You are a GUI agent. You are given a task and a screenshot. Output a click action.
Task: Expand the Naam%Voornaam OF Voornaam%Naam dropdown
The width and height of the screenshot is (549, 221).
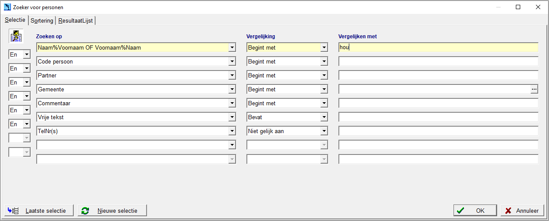click(232, 47)
